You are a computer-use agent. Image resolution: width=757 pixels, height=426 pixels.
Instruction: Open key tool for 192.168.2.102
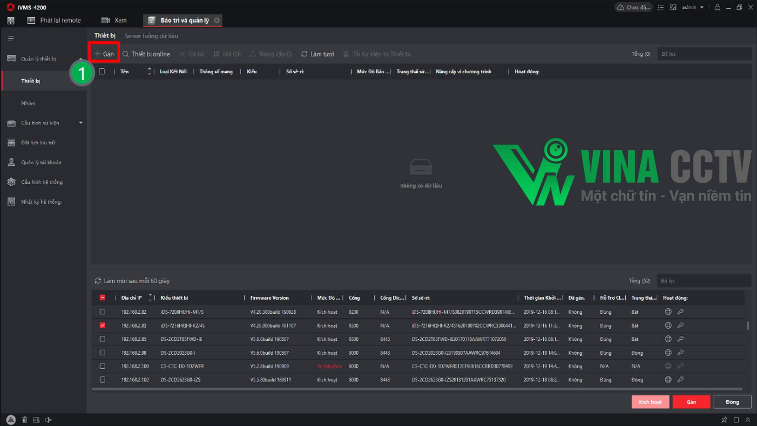click(x=681, y=379)
